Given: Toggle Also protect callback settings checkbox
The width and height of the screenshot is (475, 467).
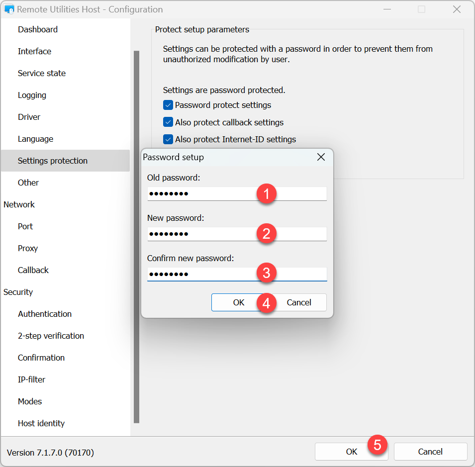Looking at the screenshot, I should click(x=168, y=122).
